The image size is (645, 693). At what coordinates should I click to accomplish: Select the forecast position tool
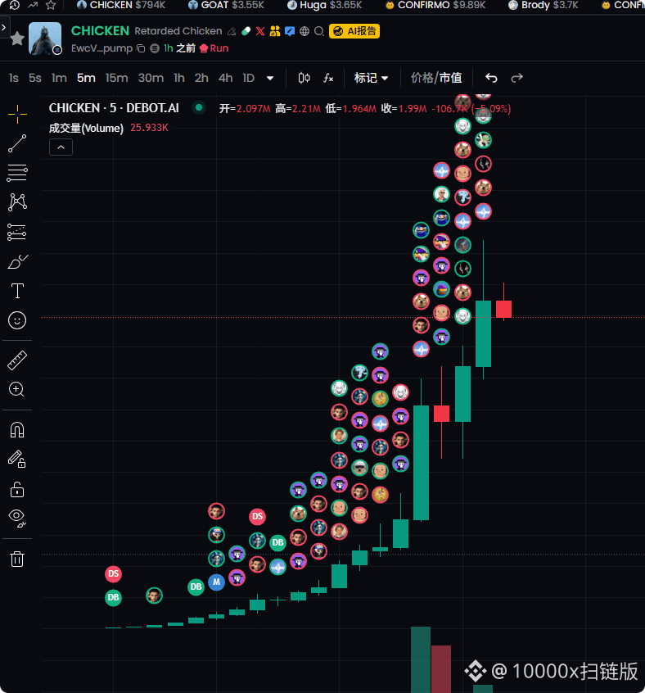[x=17, y=232]
